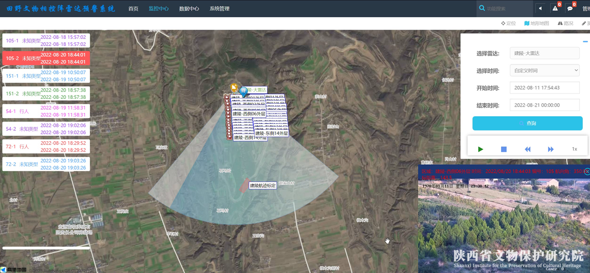Viewport: 590px width, 273px height.
Task: Open the 首页 home menu
Action: pyautogui.click(x=133, y=8)
